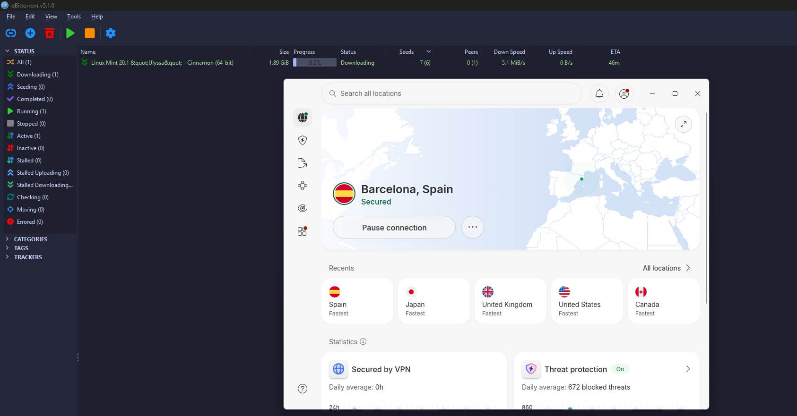Open the VPN notifications bell
The height and width of the screenshot is (416, 797).
599,93
